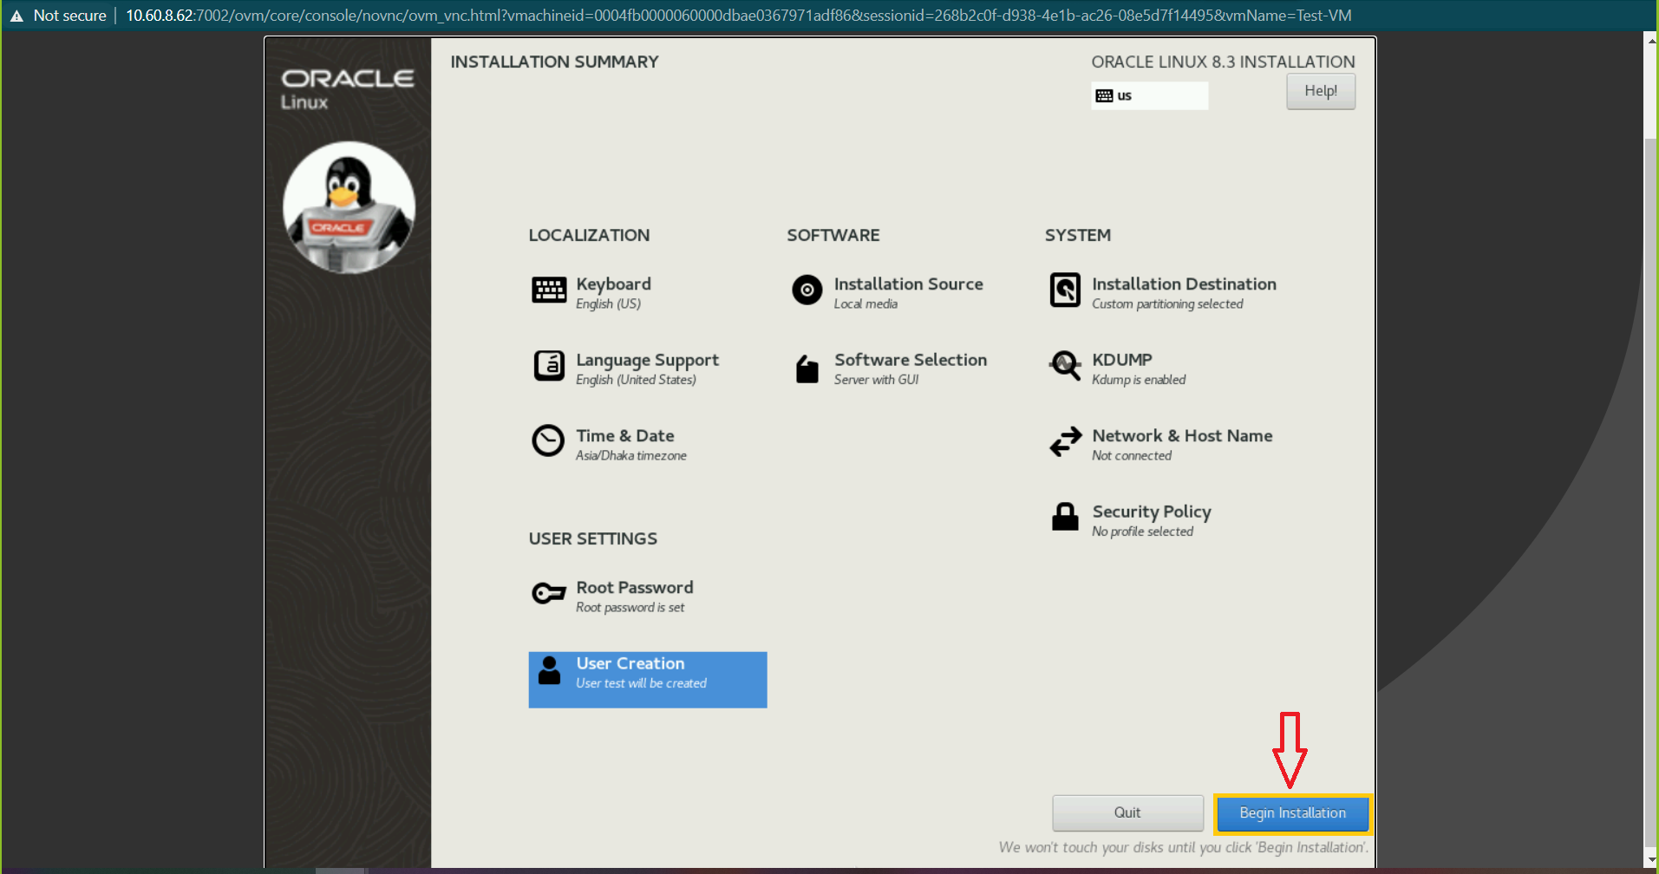1659x874 pixels.
Task: Click 'English (United States)' status text
Action: pyautogui.click(x=636, y=380)
